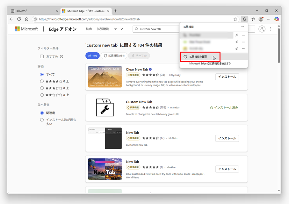Image resolution: width=289 pixels, height=204 pixels.
Task: Reload the page with refresh icon
Action: tap(19, 19)
